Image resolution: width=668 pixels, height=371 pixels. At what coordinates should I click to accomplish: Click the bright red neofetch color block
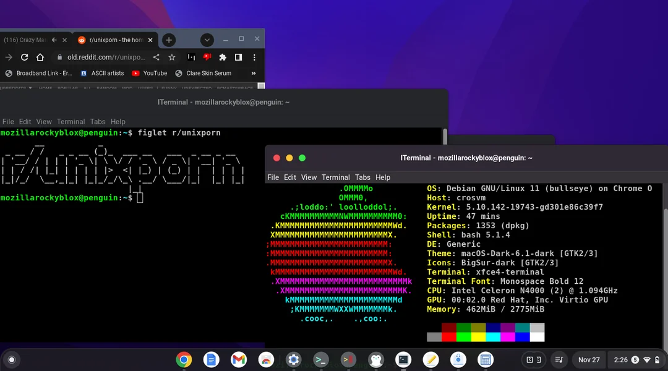pos(449,338)
